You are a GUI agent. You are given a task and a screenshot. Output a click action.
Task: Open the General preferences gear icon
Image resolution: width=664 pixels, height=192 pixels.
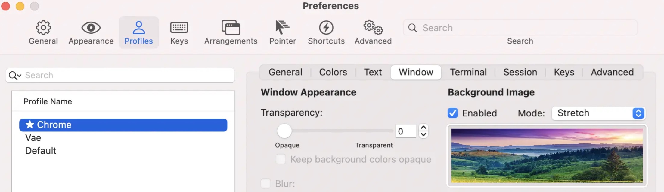(x=43, y=28)
